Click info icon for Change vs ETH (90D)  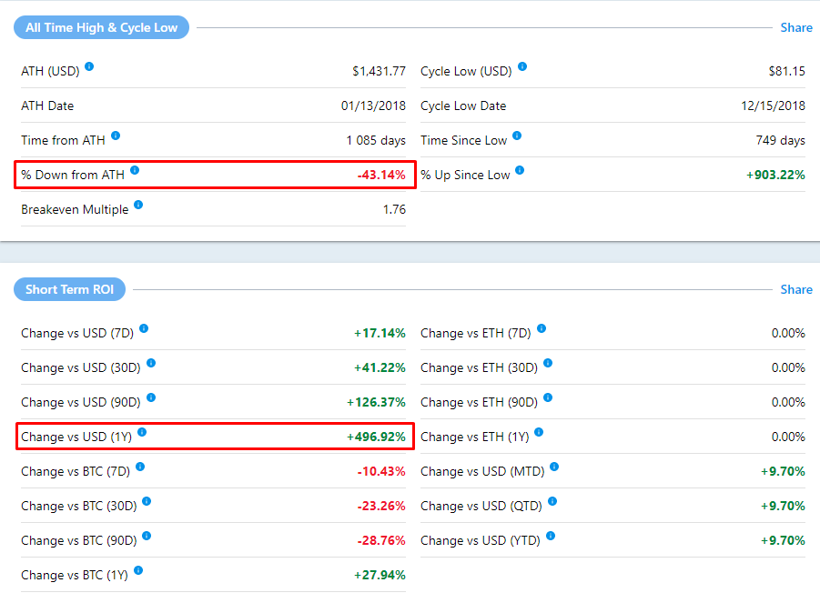(548, 398)
